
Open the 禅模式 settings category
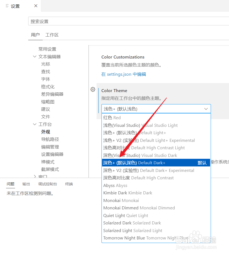coord(48,162)
